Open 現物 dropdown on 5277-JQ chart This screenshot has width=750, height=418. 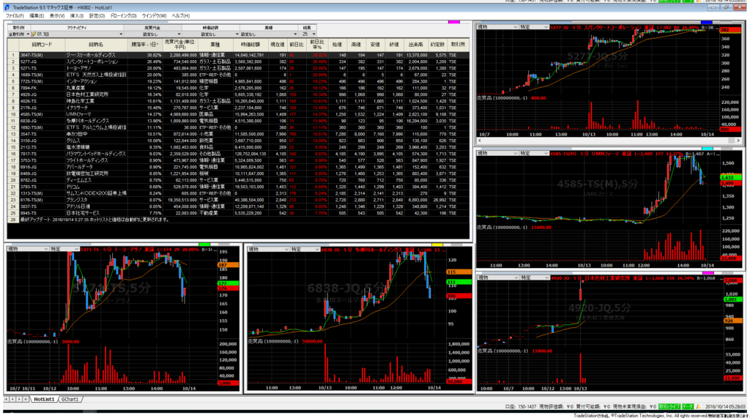pyautogui.click(x=497, y=27)
